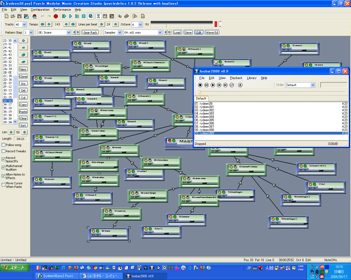The image size is (351, 280).
Task: Select rydeen385 in the foobar2000 playlist
Action: pyautogui.click(x=207, y=120)
